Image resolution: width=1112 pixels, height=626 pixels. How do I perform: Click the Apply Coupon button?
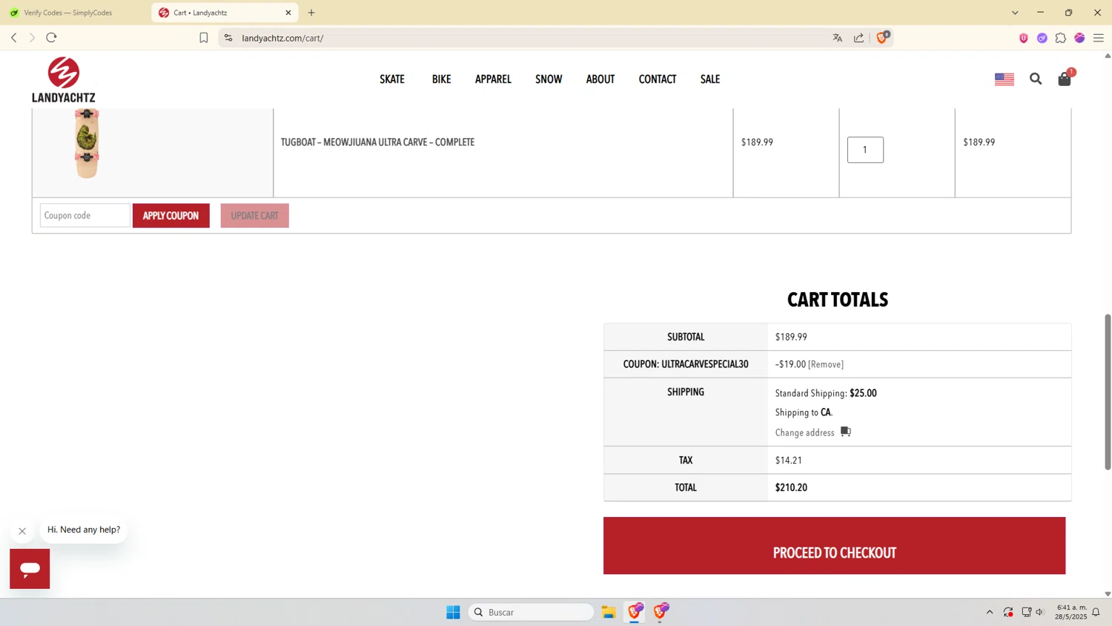(x=171, y=216)
